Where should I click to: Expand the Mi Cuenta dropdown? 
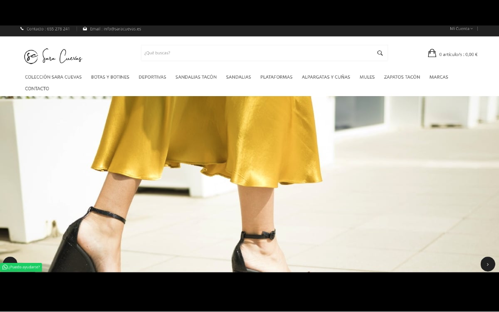point(461,29)
